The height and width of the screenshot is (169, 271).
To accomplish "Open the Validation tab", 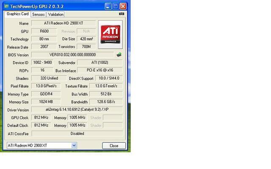I will 55,14.
